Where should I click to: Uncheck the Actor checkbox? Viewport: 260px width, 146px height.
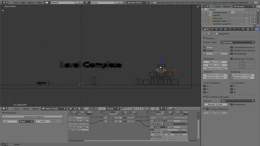204,47
